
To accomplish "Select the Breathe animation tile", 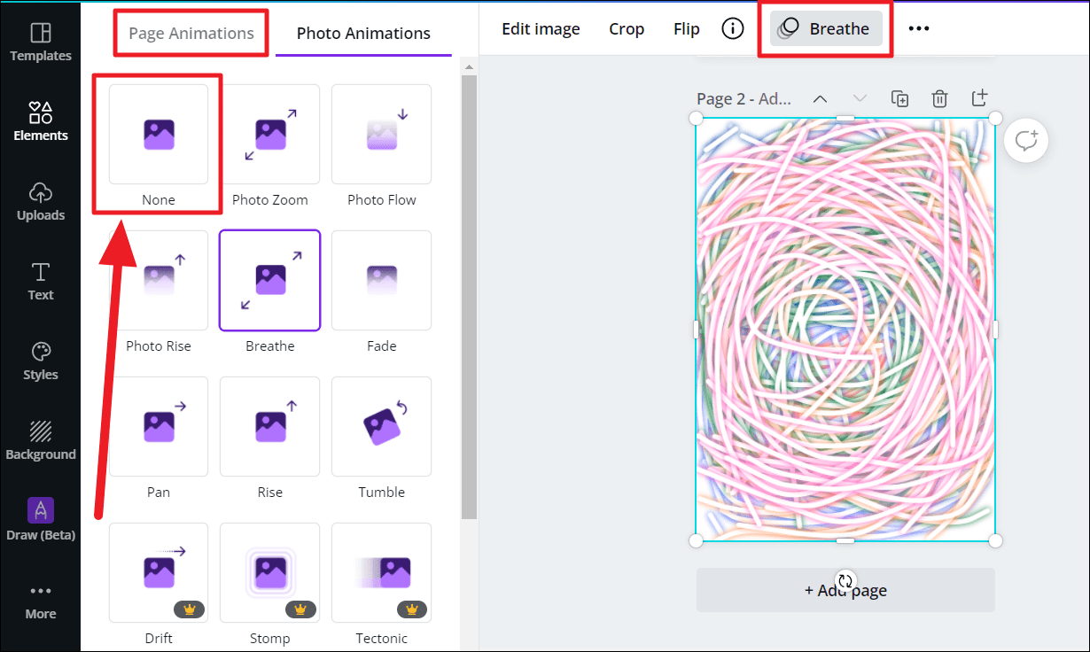I will tap(269, 280).
